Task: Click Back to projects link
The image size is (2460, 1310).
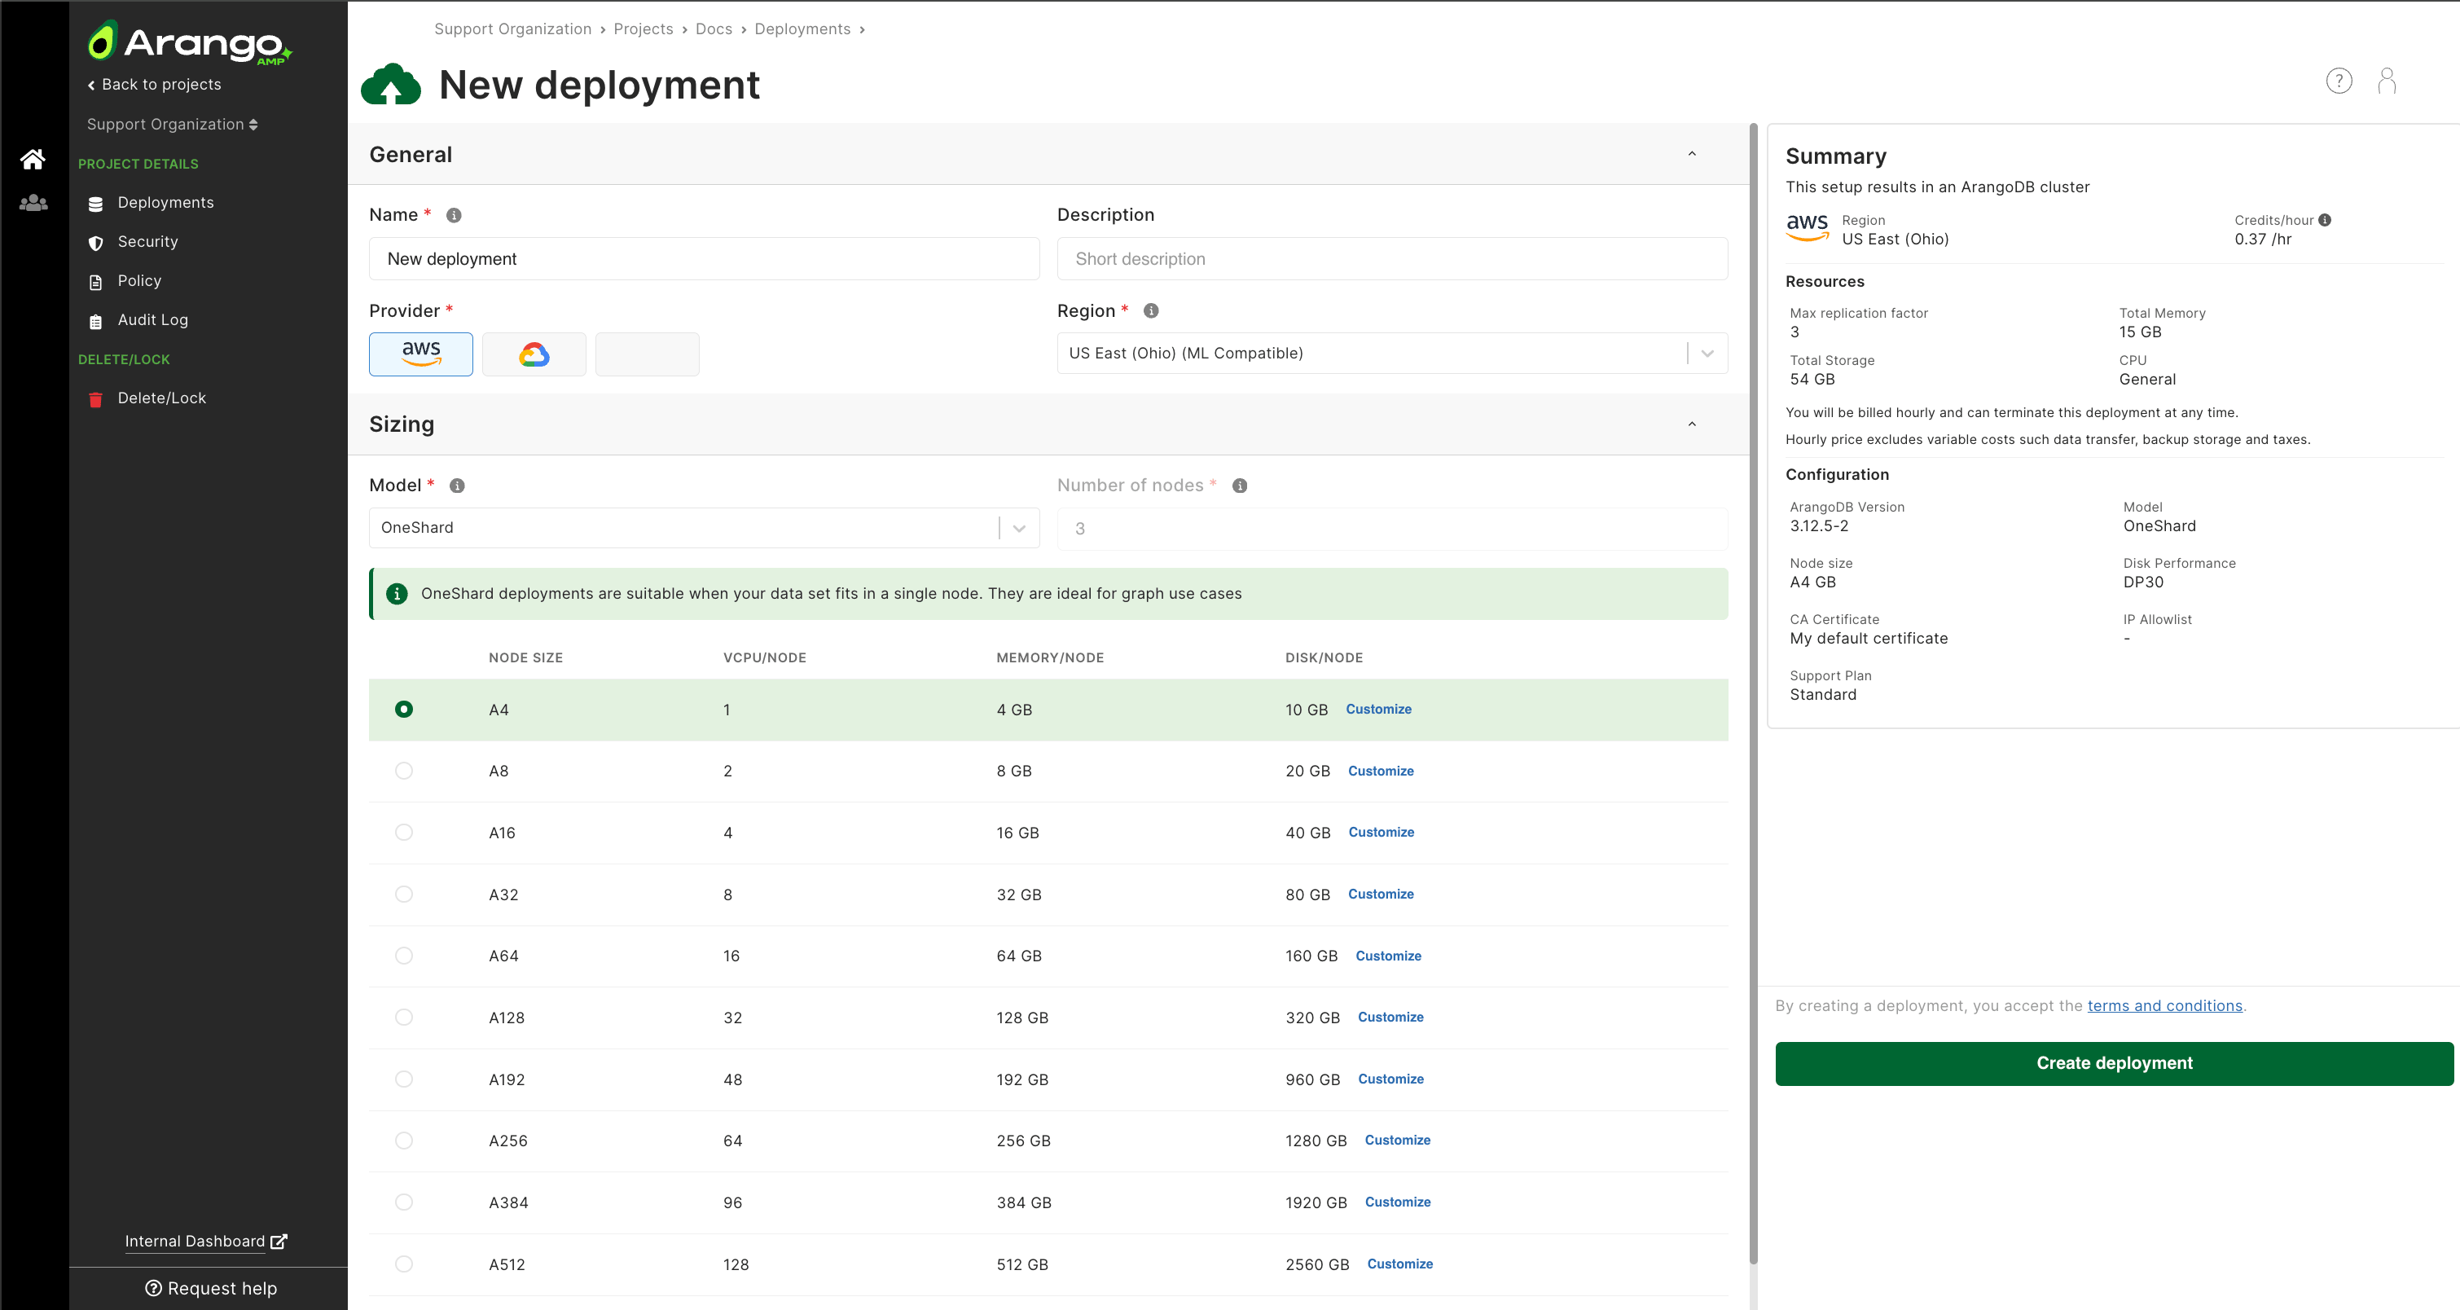Action: [154, 84]
